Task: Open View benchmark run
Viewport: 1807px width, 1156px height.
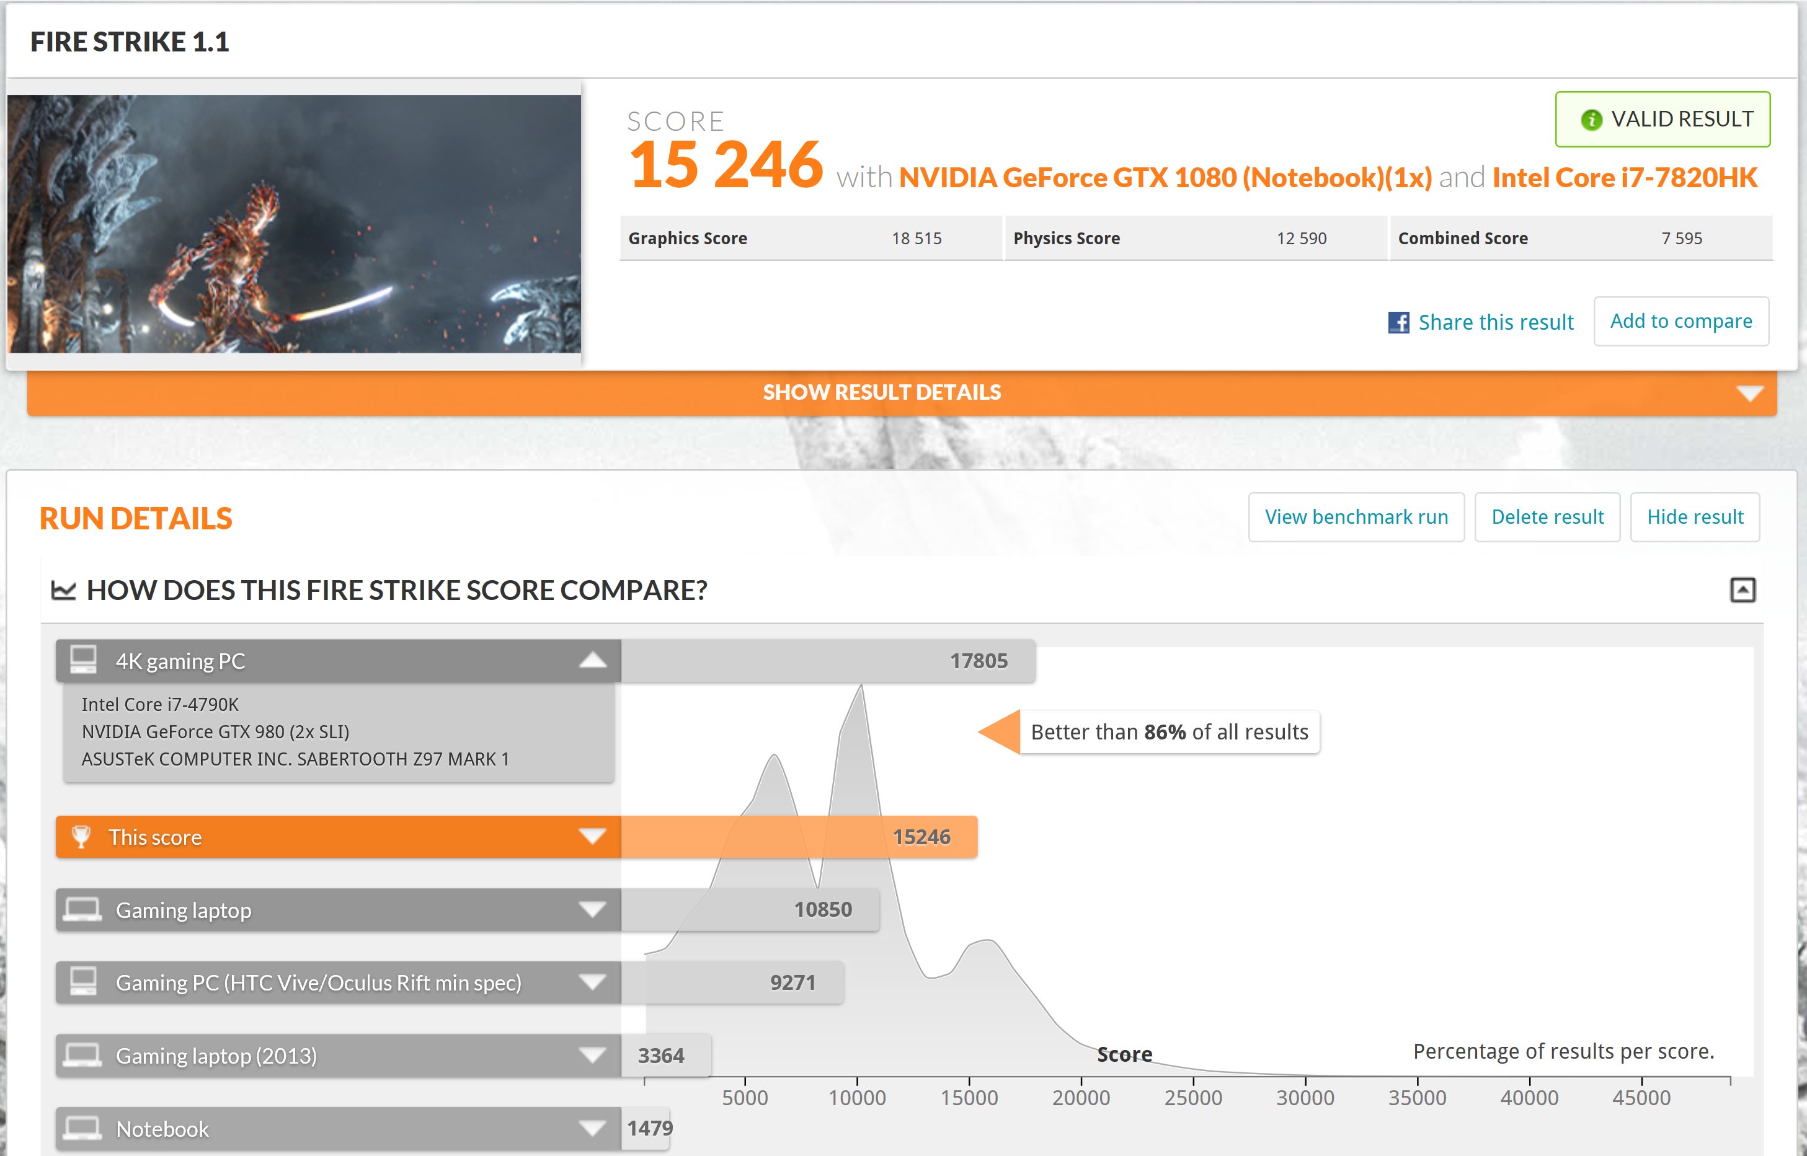Action: tap(1356, 517)
